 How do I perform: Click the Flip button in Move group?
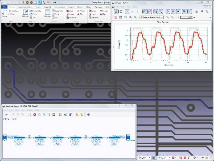80,14
